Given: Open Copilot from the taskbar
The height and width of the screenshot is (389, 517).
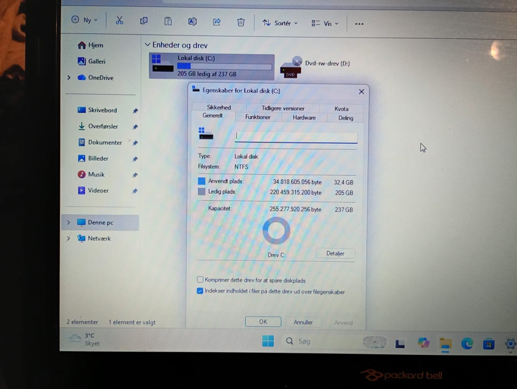Looking at the screenshot, I should point(423,343).
